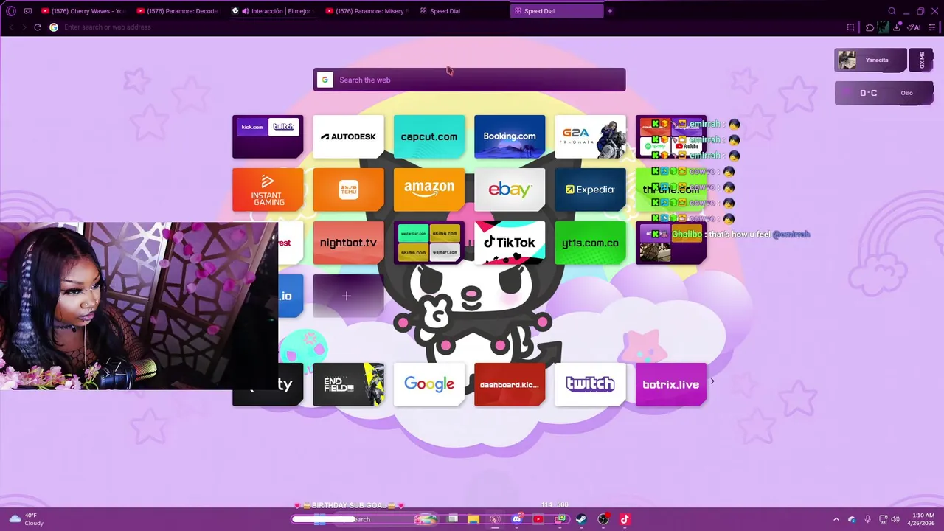Switch to the inactive Speed Dial tab
This screenshot has height=531, width=944.
click(x=461, y=11)
